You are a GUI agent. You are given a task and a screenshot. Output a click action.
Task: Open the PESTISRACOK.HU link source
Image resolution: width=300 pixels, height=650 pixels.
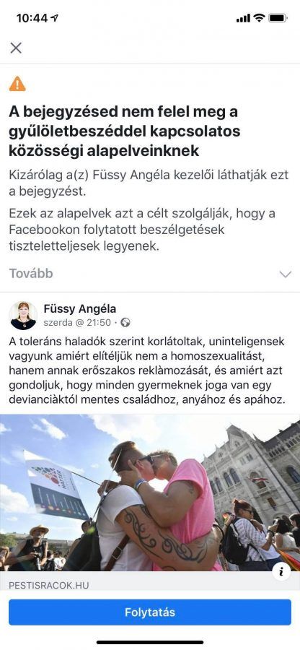point(49,585)
